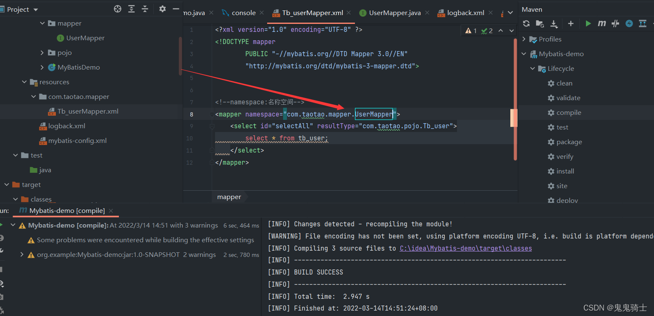654x316 pixels.
Task: Select mybatis-config.xml in project tree
Action: pyautogui.click(x=77, y=141)
